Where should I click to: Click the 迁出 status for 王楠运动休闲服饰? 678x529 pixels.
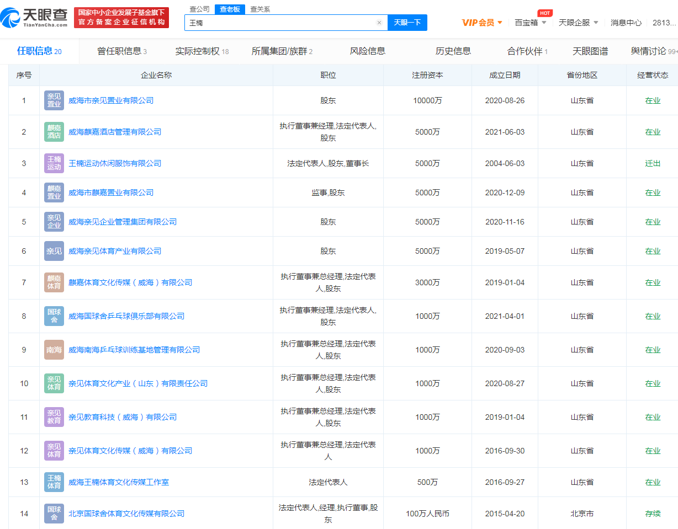tap(653, 163)
